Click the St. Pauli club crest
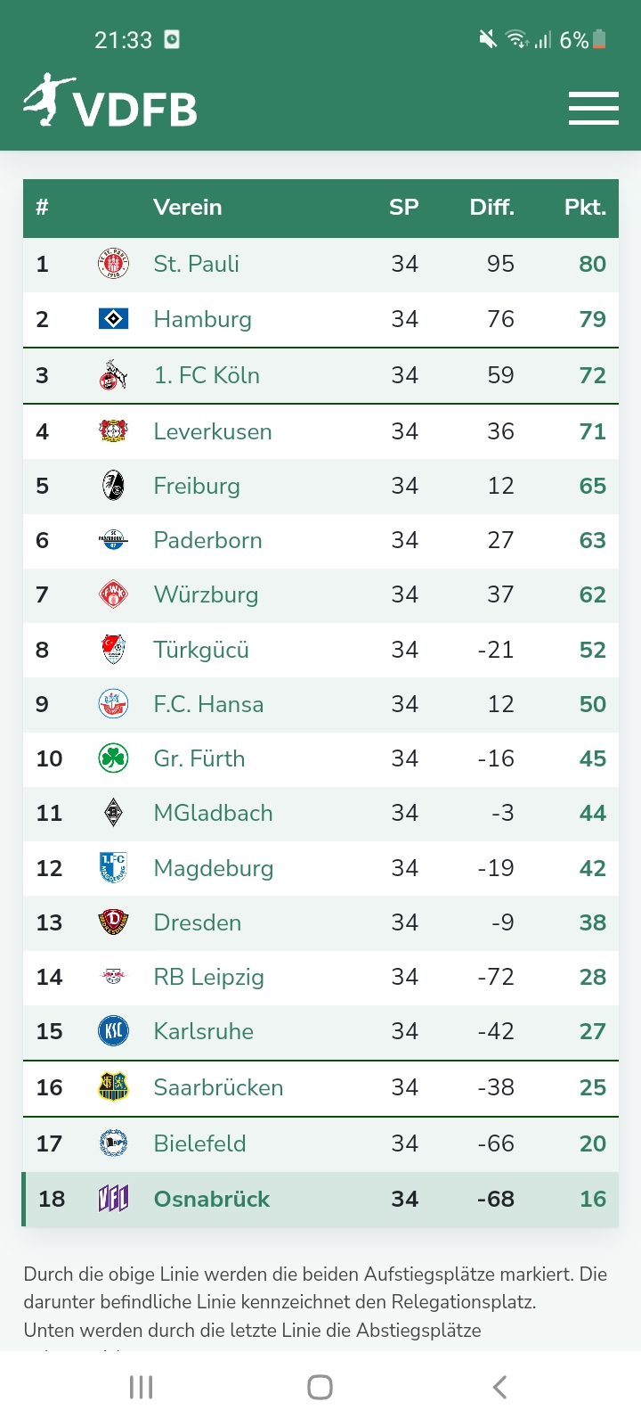This screenshot has height=1426, width=641. point(113,264)
